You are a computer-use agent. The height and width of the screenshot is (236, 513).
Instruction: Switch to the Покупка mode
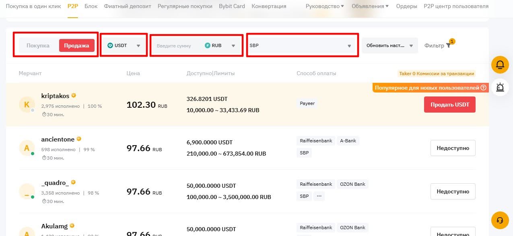[39, 45]
